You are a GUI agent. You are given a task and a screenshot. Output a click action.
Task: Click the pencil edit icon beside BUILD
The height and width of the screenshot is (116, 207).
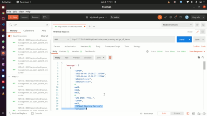point(198,32)
